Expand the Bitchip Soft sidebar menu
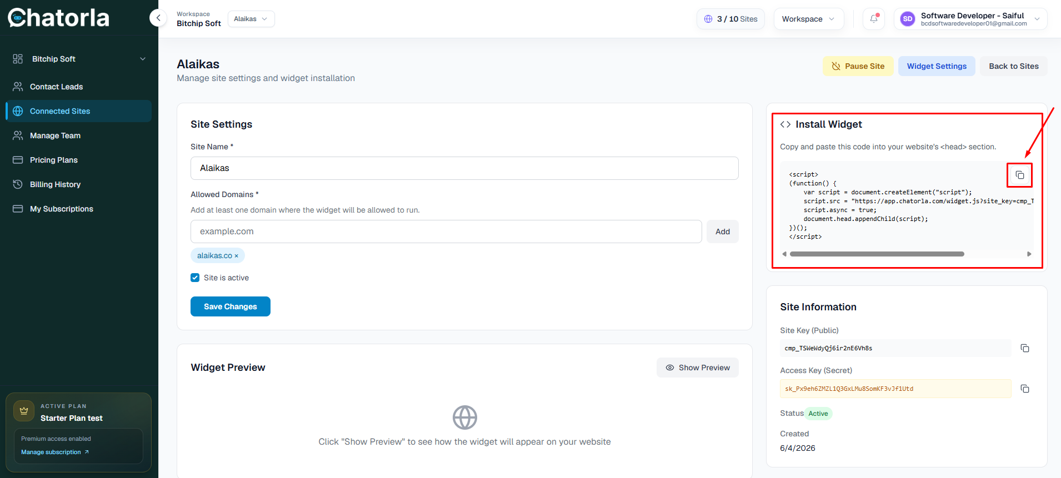The height and width of the screenshot is (478, 1061). tap(79, 59)
